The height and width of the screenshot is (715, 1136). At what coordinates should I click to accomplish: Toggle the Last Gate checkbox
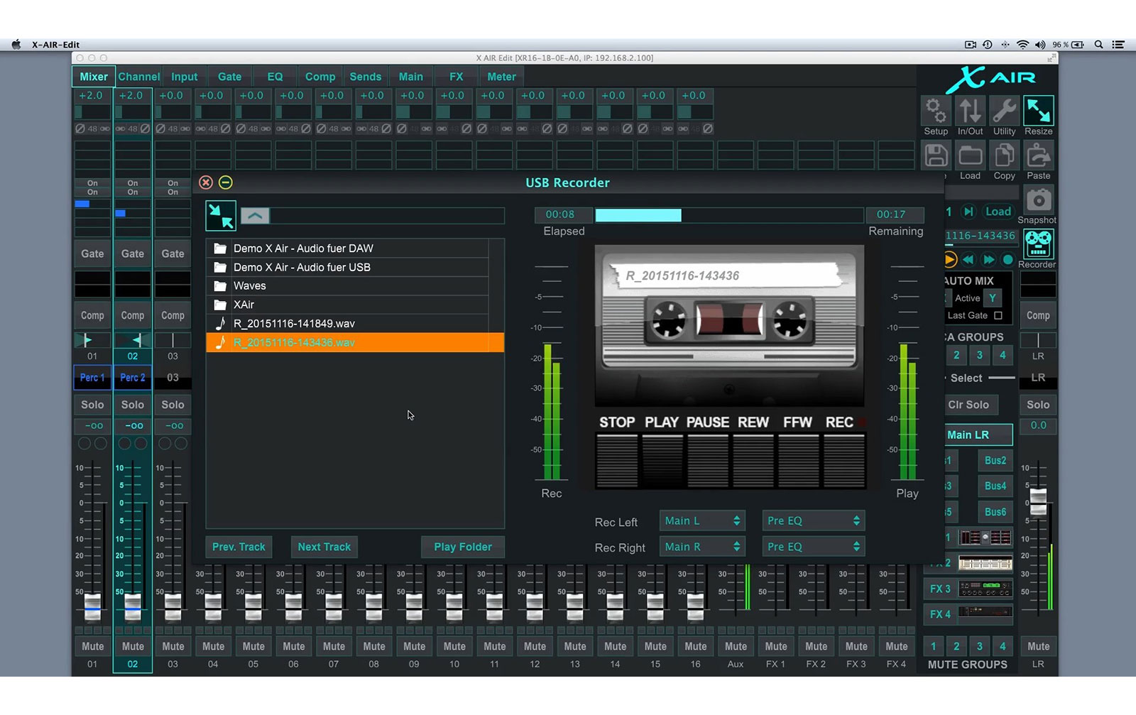pyautogui.click(x=998, y=315)
